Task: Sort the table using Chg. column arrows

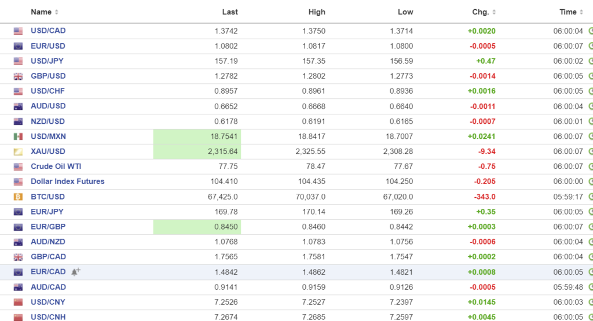Action: click(494, 12)
